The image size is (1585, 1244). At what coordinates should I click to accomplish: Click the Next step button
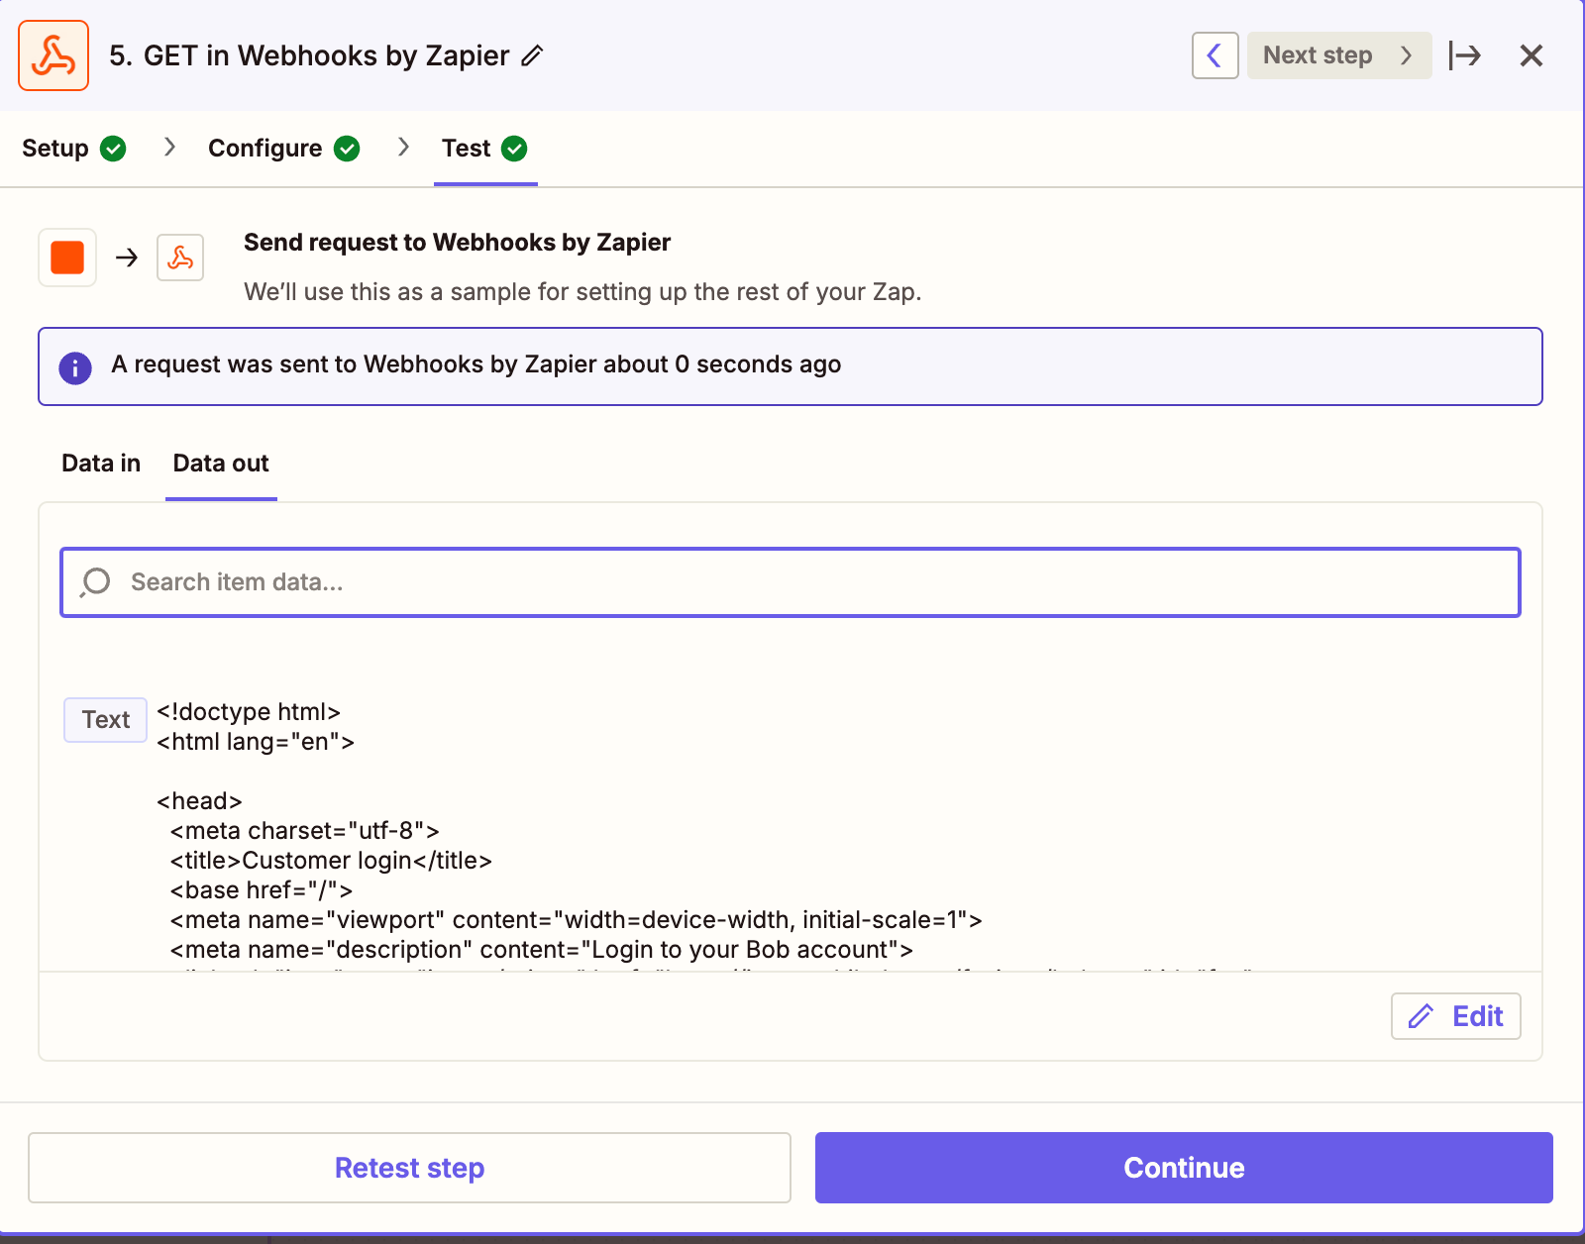[1338, 55]
